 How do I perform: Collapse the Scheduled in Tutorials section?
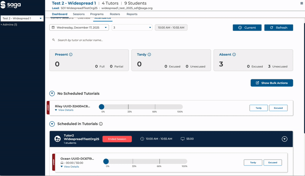[x=52, y=124]
